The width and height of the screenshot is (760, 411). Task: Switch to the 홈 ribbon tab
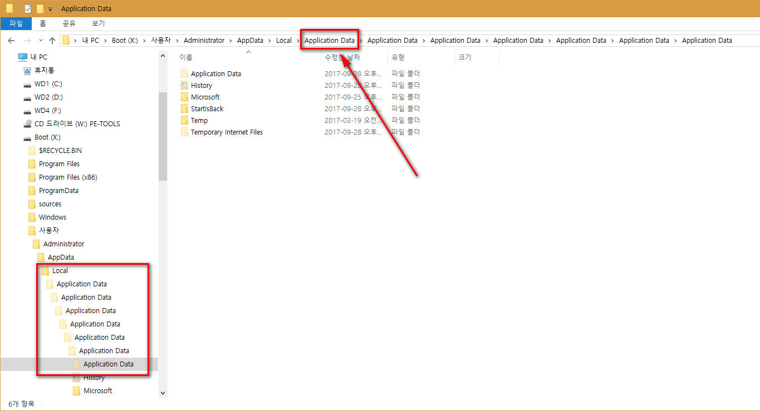(43, 24)
